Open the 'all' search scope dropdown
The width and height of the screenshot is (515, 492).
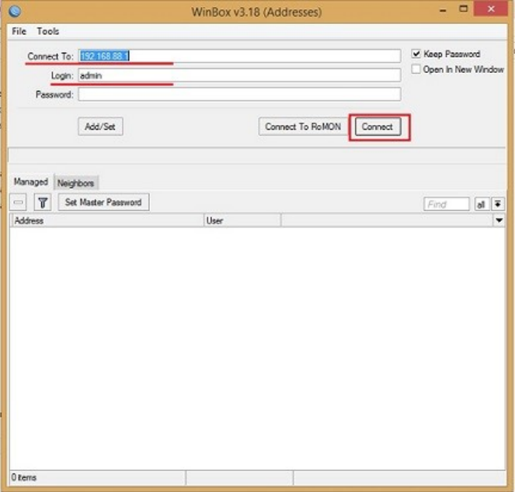482,204
